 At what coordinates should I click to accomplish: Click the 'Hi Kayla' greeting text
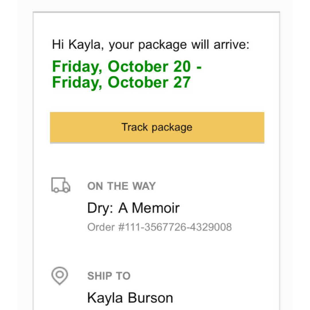77,45
